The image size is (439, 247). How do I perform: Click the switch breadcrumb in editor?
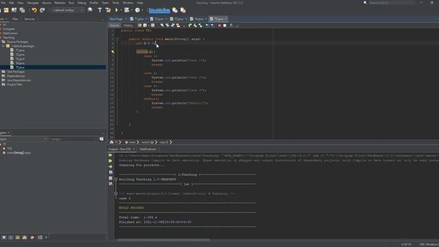pos(147,142)
